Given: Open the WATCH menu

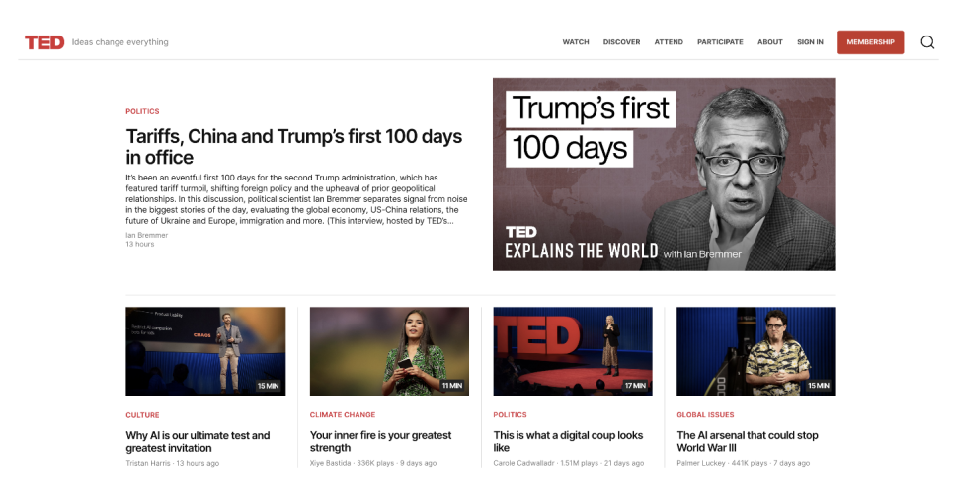Looking at the screenshot, I should click(x=576, y=42).
